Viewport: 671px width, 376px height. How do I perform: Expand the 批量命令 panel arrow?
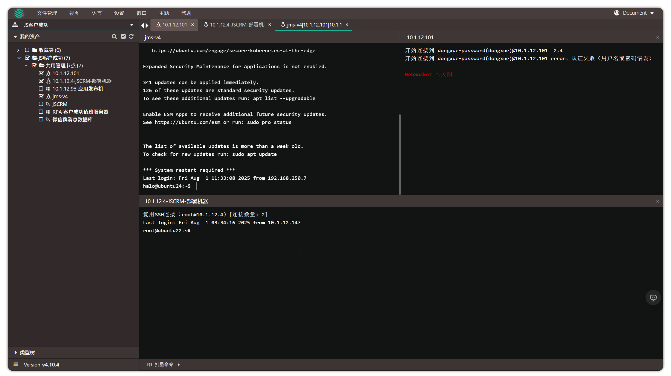[179, 364]
